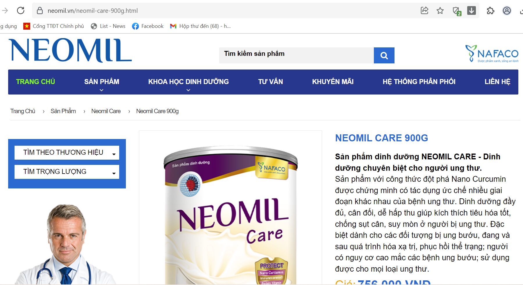523x285 pixels.
Task: Expand the chevron under SẢN PHẨM
Action: click(101, 90)
